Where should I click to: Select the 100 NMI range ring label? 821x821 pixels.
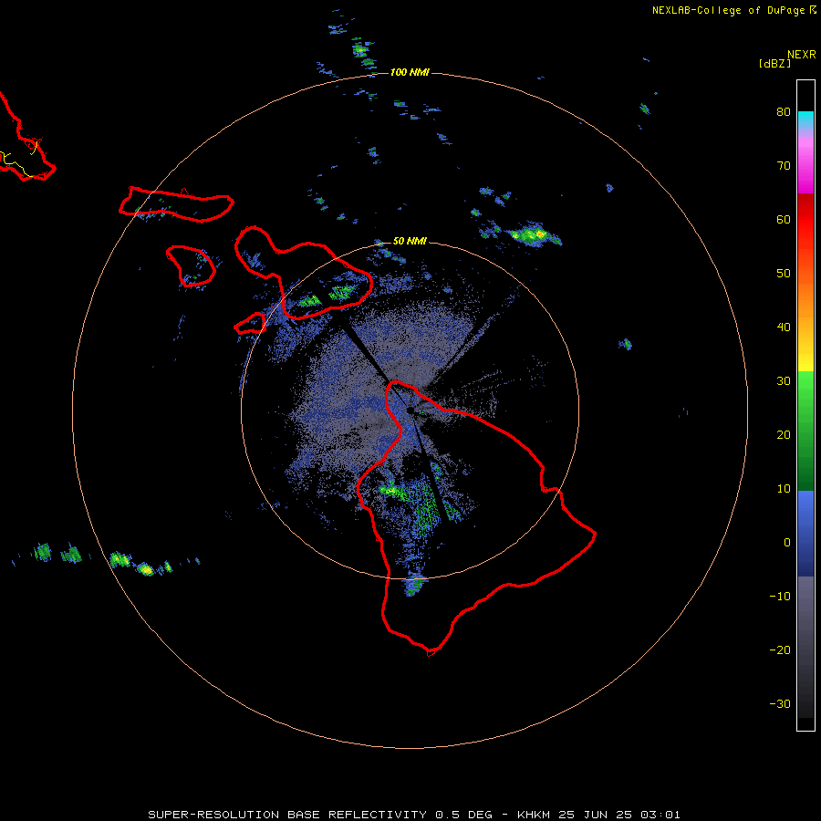click(x=410, y=72)
